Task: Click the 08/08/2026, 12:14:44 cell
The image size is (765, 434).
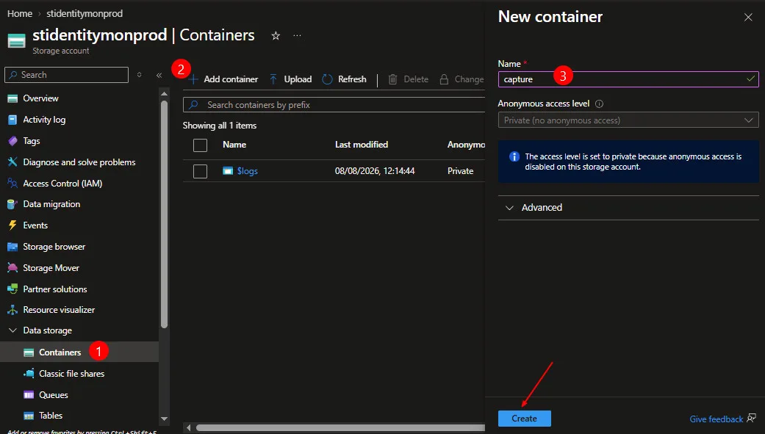Action: [x=375, y=171]
